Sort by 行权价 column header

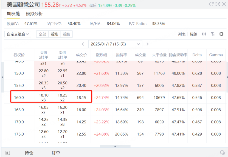click(x=19, y=55)
